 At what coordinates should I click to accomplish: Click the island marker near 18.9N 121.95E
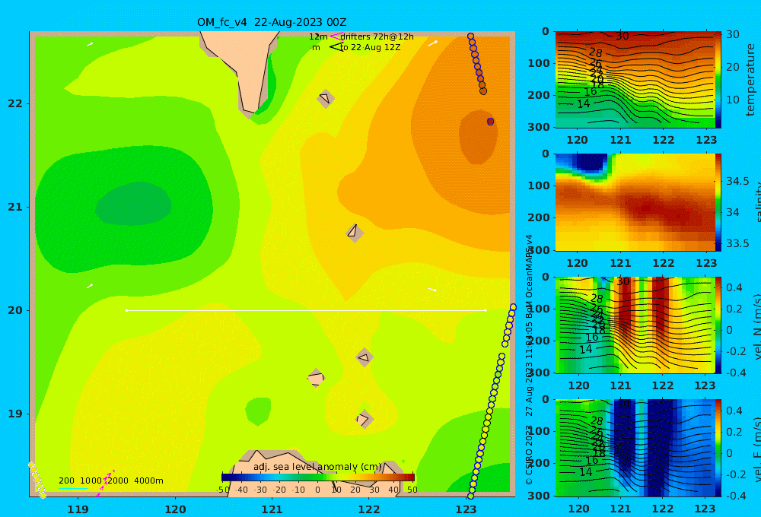pos(365,419)
